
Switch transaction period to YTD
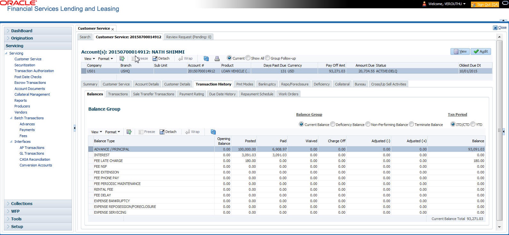coord(473,124)
